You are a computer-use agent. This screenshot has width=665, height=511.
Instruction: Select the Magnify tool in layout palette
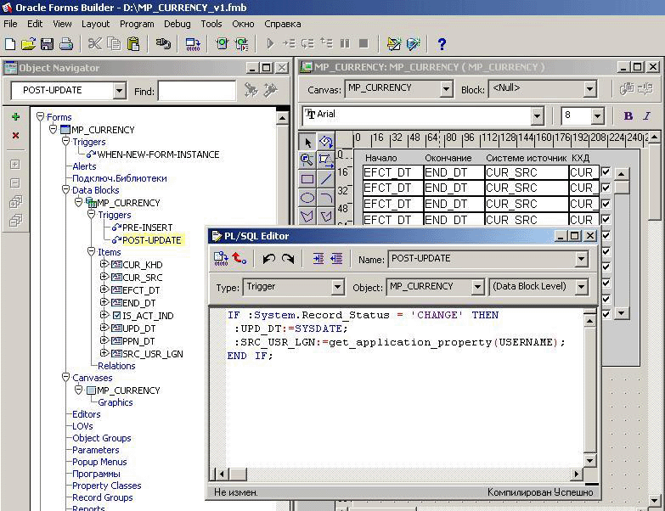click(x=307, y=160)
